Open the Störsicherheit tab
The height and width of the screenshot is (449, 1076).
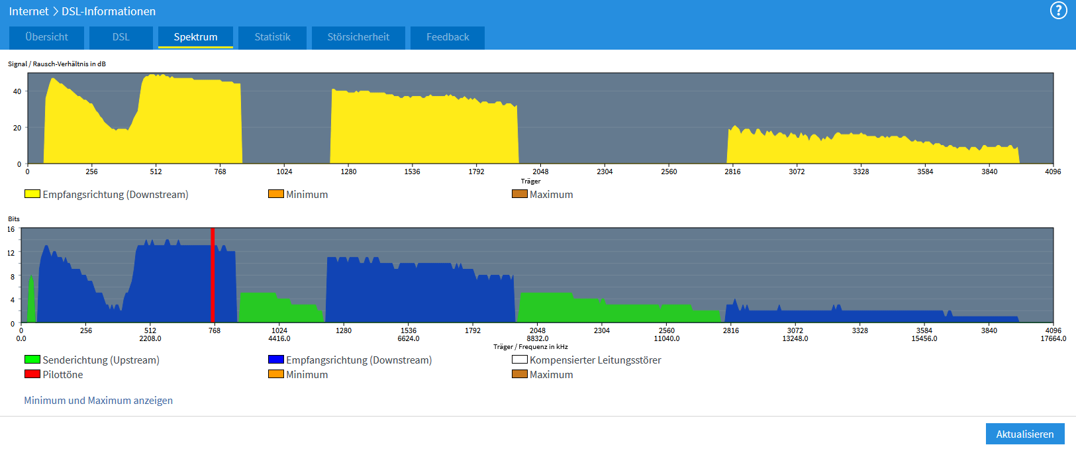click(x=358, y=37)
